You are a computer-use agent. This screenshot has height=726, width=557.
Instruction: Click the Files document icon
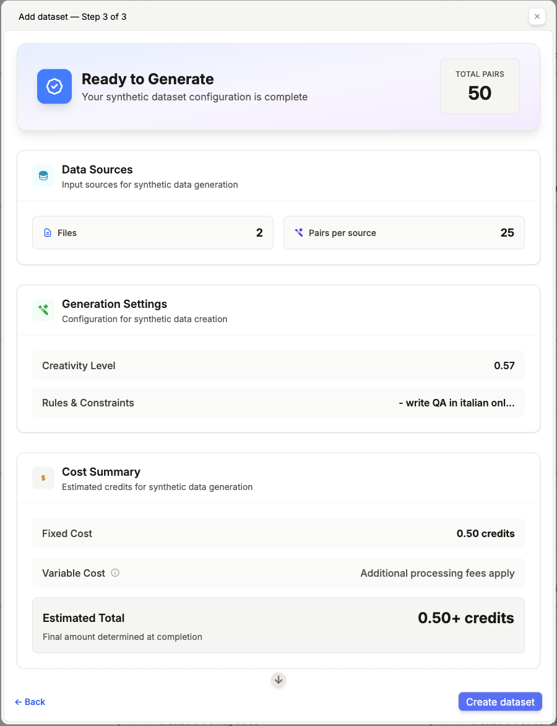tap(47, 233)
